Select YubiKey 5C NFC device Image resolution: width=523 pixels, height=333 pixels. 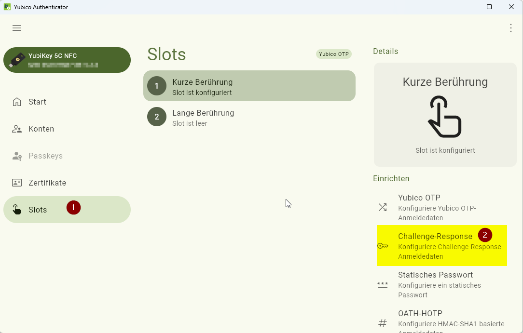pyautogui.click(x=67, y=60)
